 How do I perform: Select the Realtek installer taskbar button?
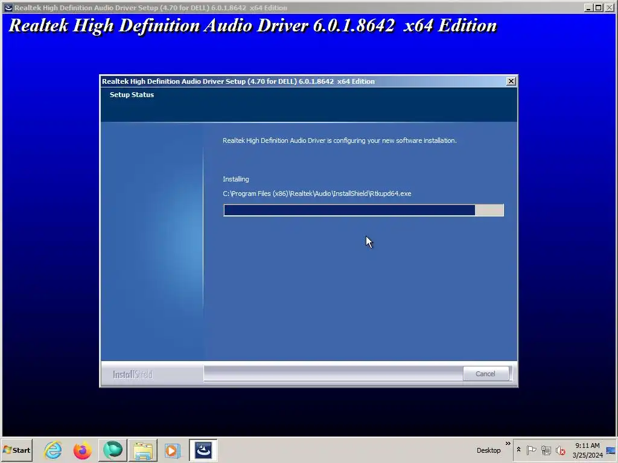203,450
